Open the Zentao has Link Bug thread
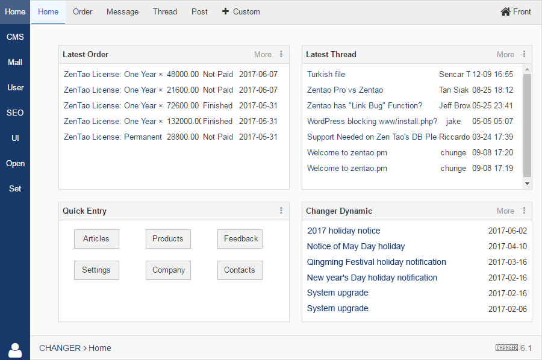542x360 pixels. point(365,105)
